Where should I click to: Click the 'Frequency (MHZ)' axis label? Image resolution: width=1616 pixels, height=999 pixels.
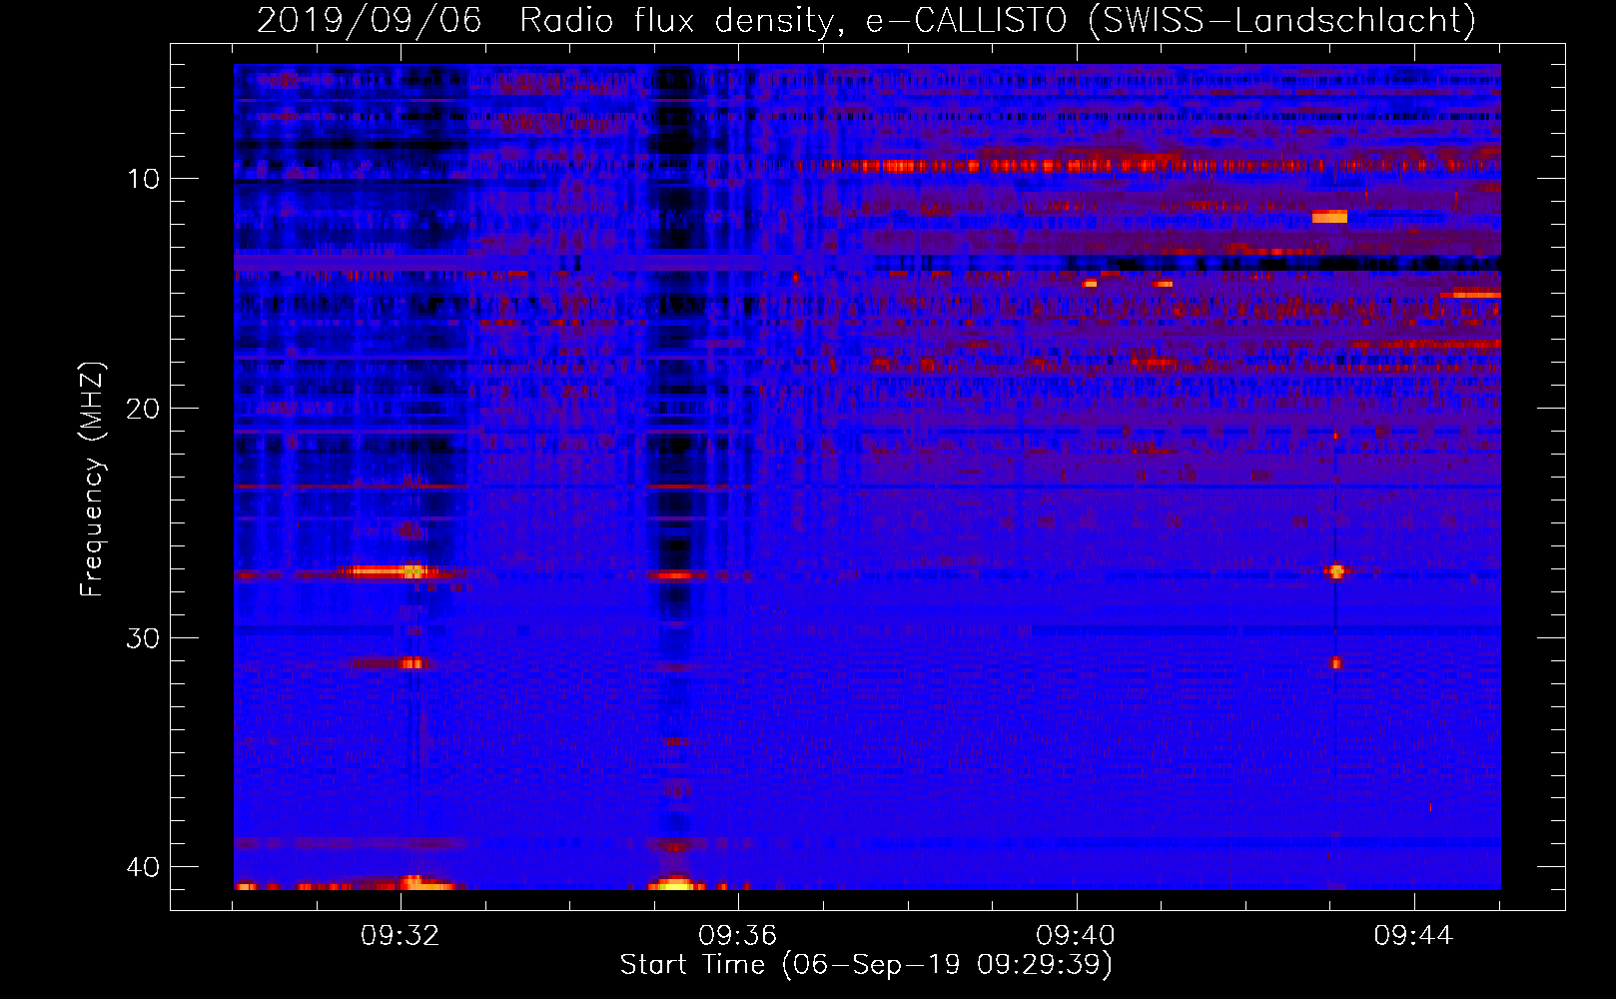(91, 480)
